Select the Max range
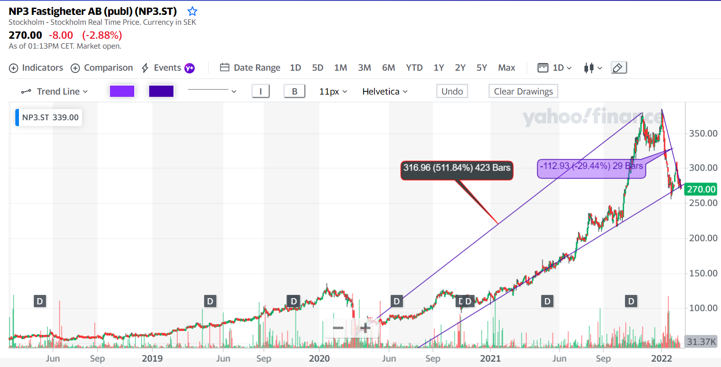721x367 pixels. coord(507,68)
